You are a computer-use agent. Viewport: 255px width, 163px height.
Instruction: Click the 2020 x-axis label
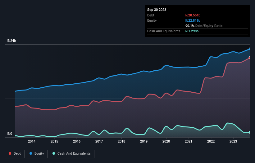click(166, 141)
